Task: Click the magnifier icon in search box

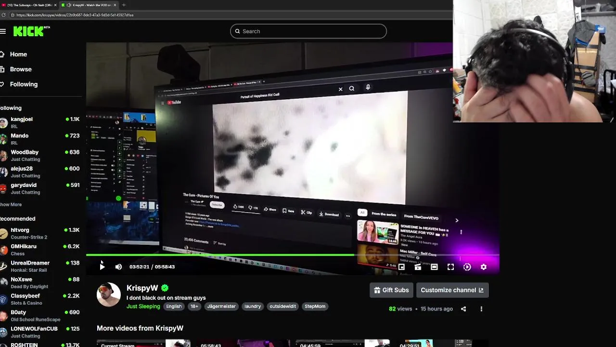Action: pyautogui.click(x=237, y=31)
